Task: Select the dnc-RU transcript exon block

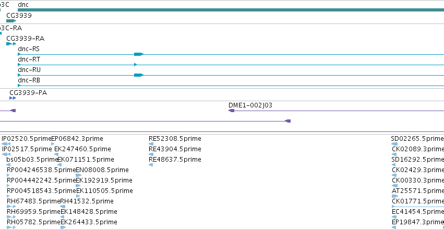Action: [139, 75]
